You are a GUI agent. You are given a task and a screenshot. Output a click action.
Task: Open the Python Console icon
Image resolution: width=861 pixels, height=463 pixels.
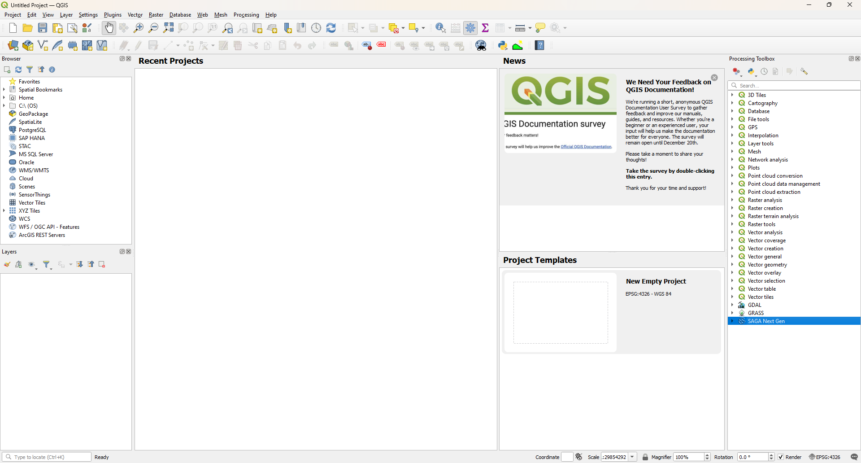503,45
